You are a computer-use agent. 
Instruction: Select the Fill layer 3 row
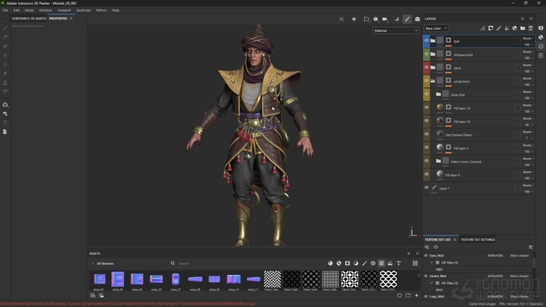pos(479,148)
